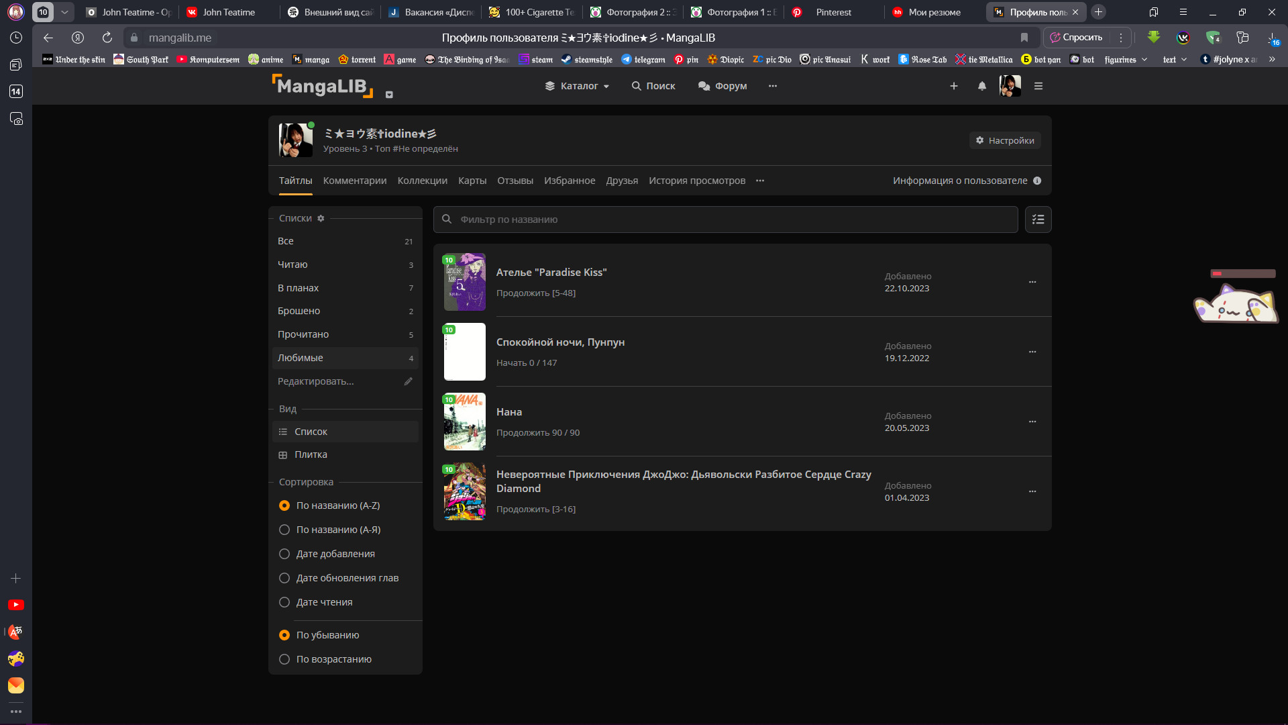Image resolution: width=1288 pixels, height=725 pixels.
Task: Click the info icon by Информация о пользователе
Action: click(1037, 181)
